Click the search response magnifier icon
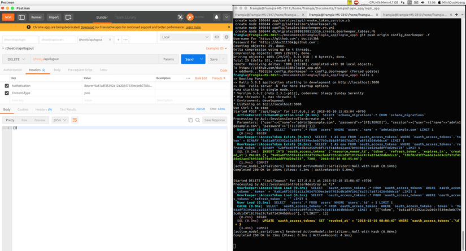This screenshot has height=251, width=466. tap(197, 120)
